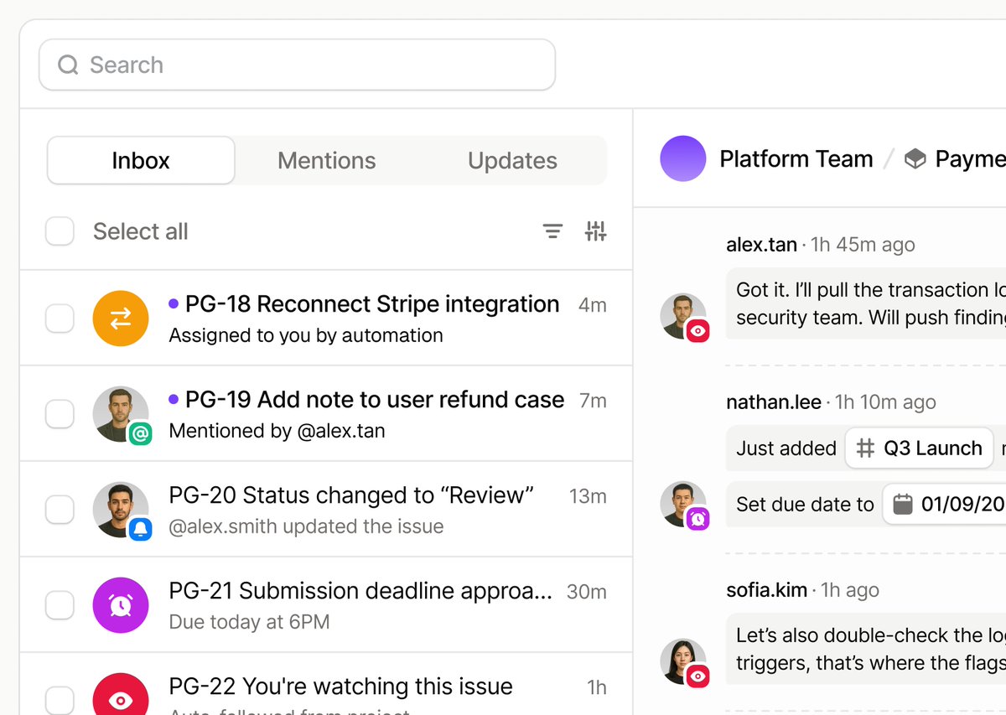Viewport: 1006px width, 715px height.
Task: Click the search magnifier icon
Action: pyautogui.click(x=68, y=65)
